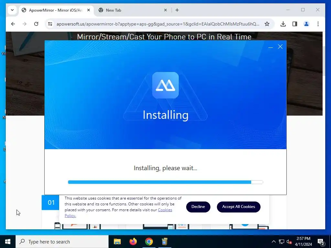Open File Explorer from taskbar

point(117,242)
